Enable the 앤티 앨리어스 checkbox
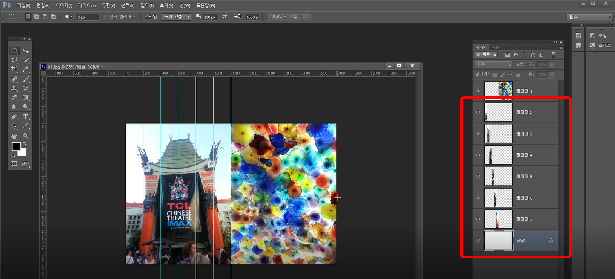The image size is (615, 279). click(x=105, y=17)
